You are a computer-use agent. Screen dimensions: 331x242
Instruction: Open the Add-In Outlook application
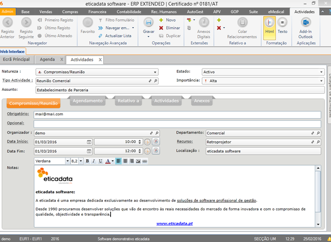(306, 22)
